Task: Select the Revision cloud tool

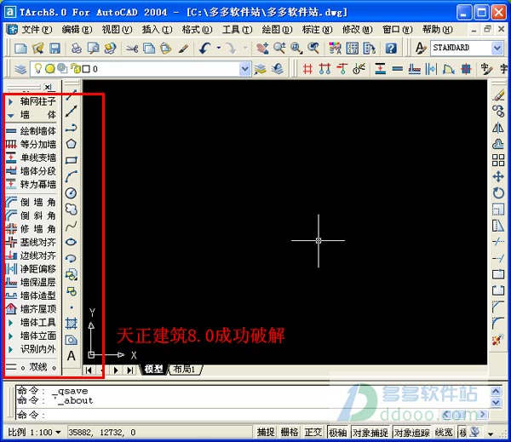Action: point(72,210)
